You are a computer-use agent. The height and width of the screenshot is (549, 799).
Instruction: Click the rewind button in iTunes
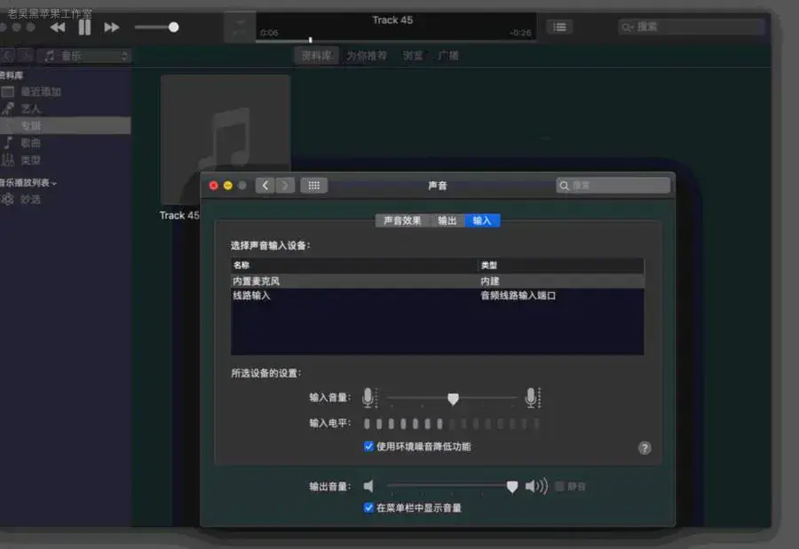(x=58, y=28)
